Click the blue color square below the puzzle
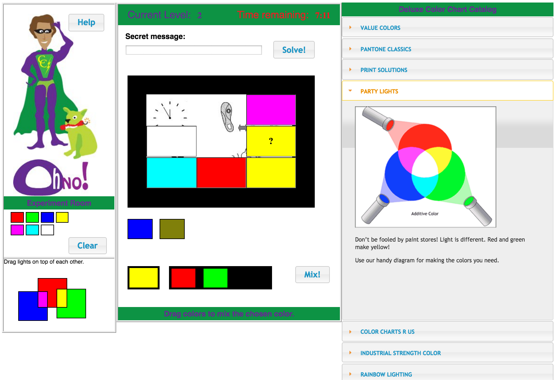556x380 pixels. click(x=140, y=229)
